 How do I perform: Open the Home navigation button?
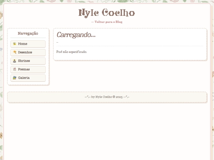pyautogui.click(x=28, y=44)
